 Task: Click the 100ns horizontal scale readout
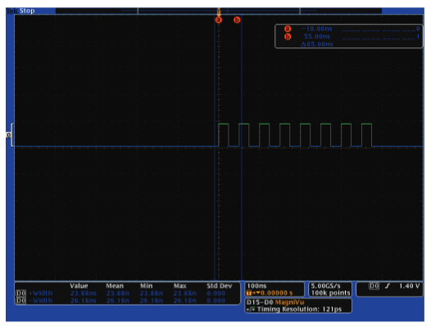(256, 286)
